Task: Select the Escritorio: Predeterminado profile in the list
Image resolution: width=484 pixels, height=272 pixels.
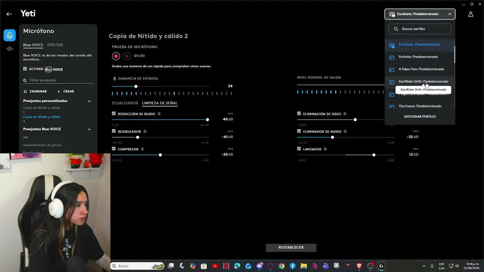Action: [x=419, y=45]
